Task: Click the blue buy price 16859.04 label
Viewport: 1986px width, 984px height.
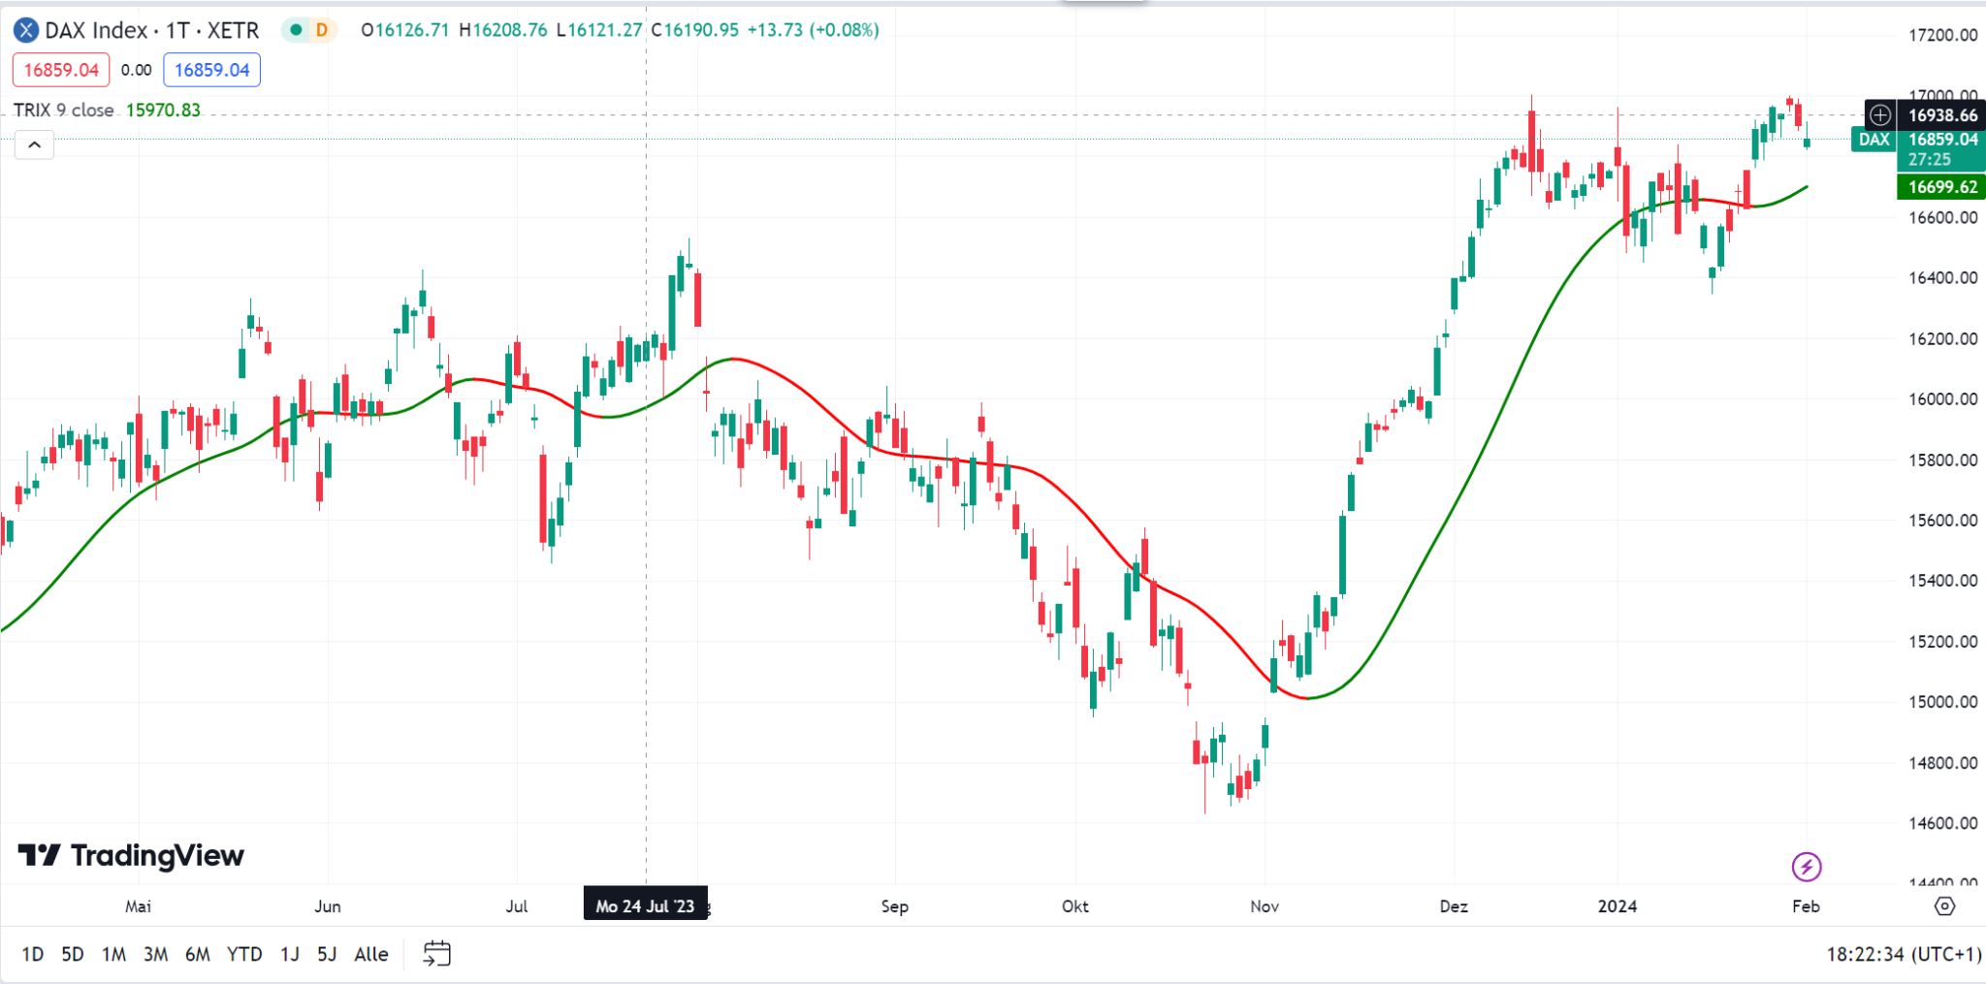Action: [211, 69]
